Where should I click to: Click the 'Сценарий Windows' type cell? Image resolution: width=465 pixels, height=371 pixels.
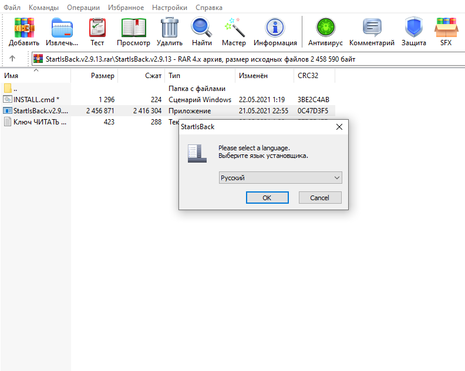click(x=200, y=100)
